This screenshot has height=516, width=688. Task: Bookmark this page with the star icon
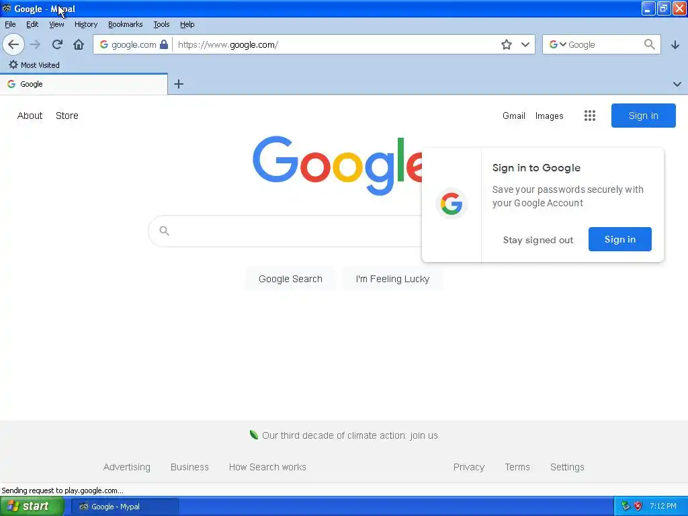507,44
